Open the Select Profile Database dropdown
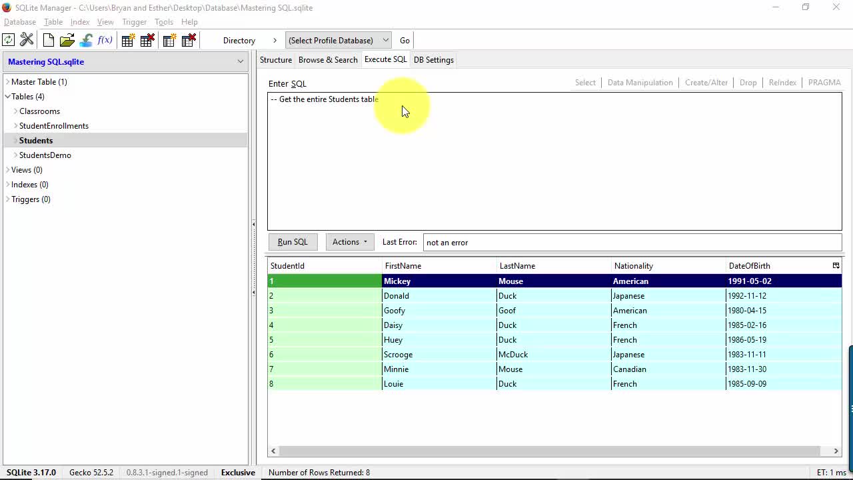This screenshot has height=480, width=853. (338, 40)
